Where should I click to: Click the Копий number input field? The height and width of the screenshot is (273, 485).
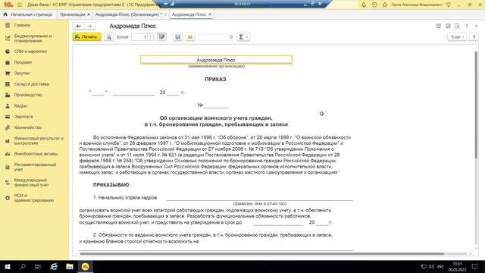coord(139,37)
